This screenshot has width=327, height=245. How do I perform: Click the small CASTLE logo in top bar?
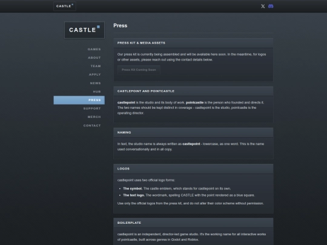tap(65, 6)
